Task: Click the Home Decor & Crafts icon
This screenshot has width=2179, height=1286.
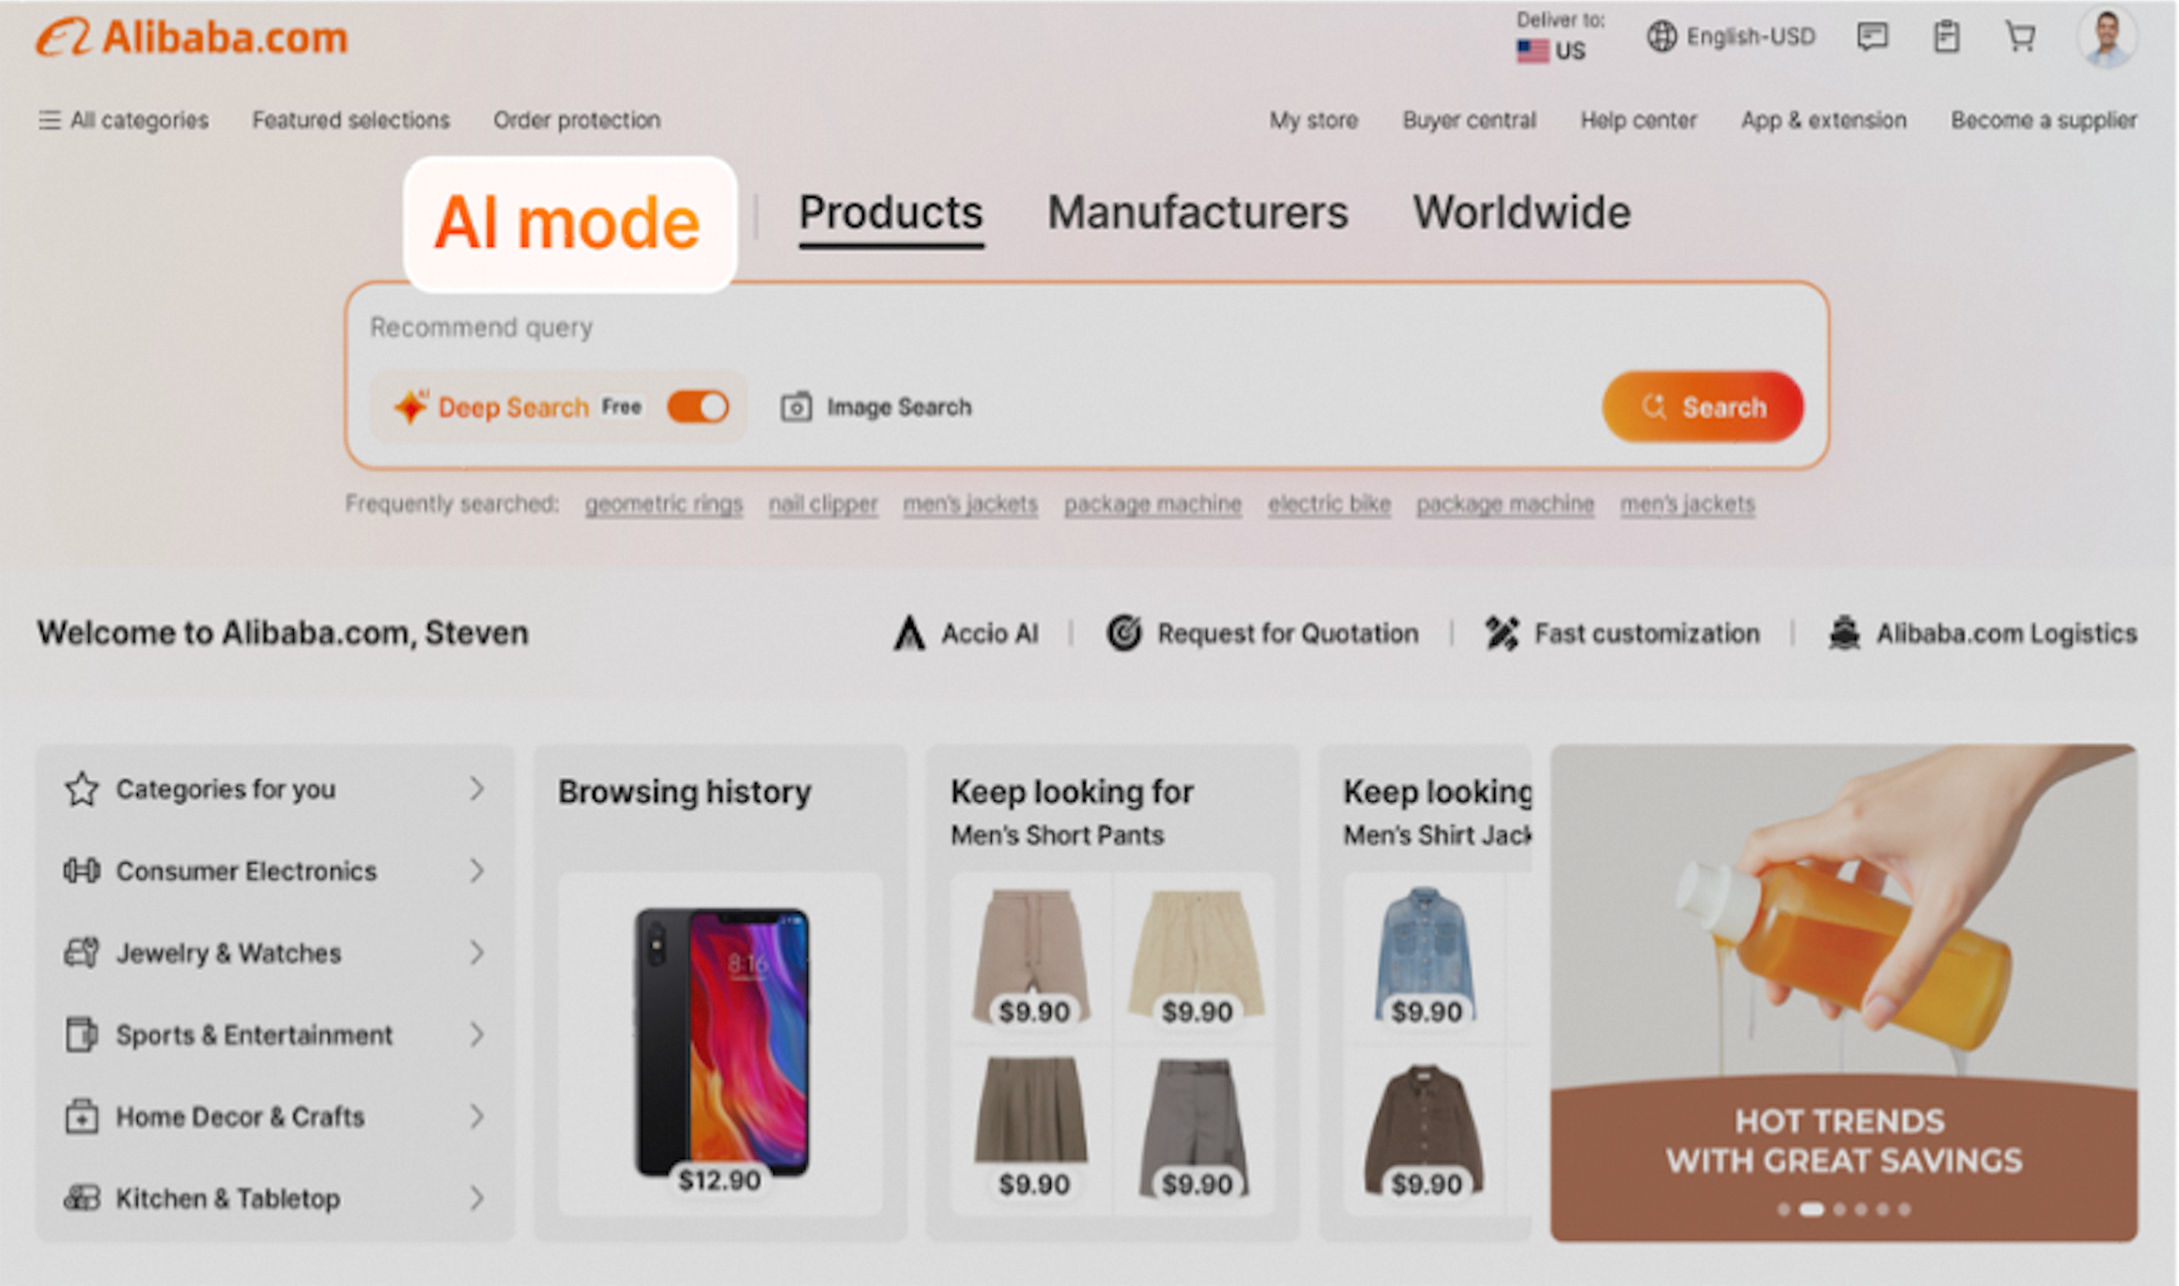Action: 82,1117
